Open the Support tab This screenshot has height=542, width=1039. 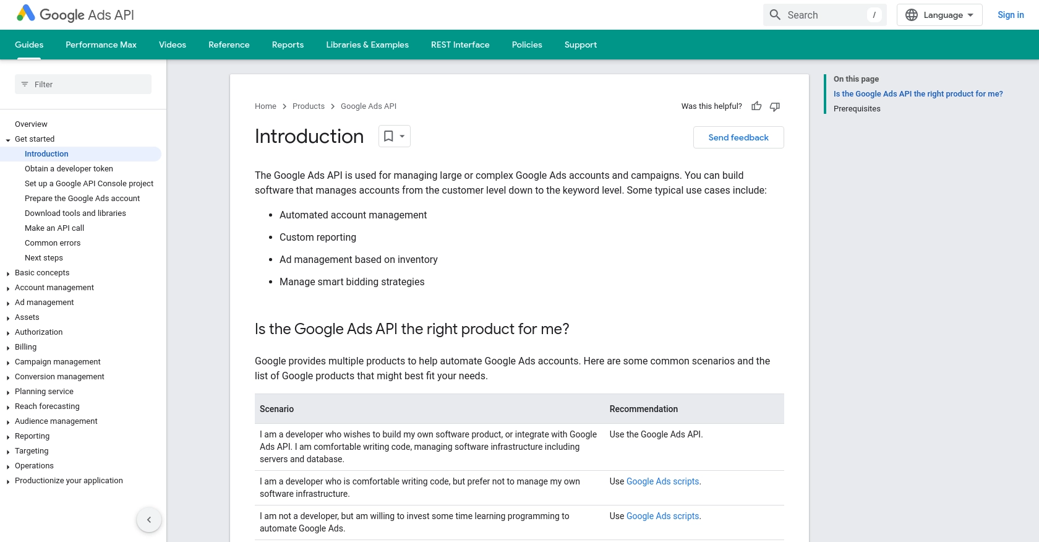click(581, 45)
